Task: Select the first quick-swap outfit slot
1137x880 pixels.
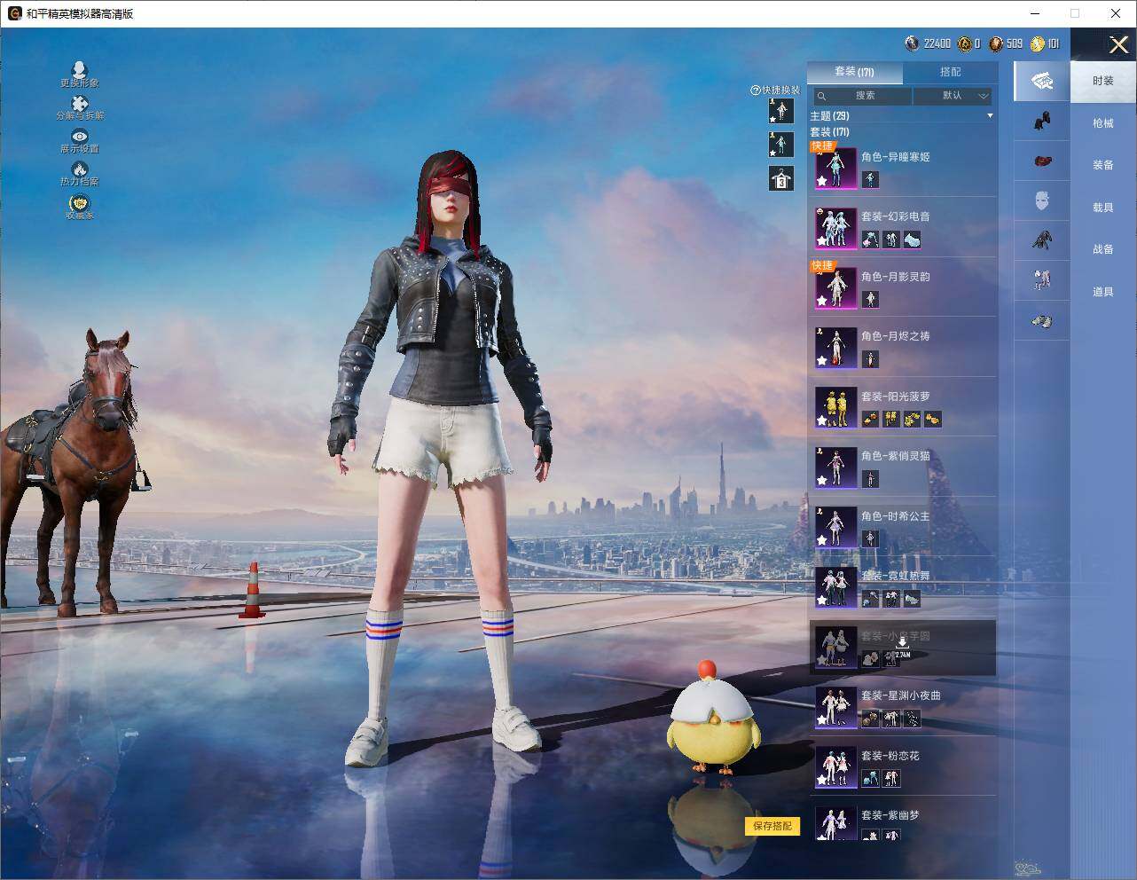Action: pyautogui.click(x=780, y=111)
